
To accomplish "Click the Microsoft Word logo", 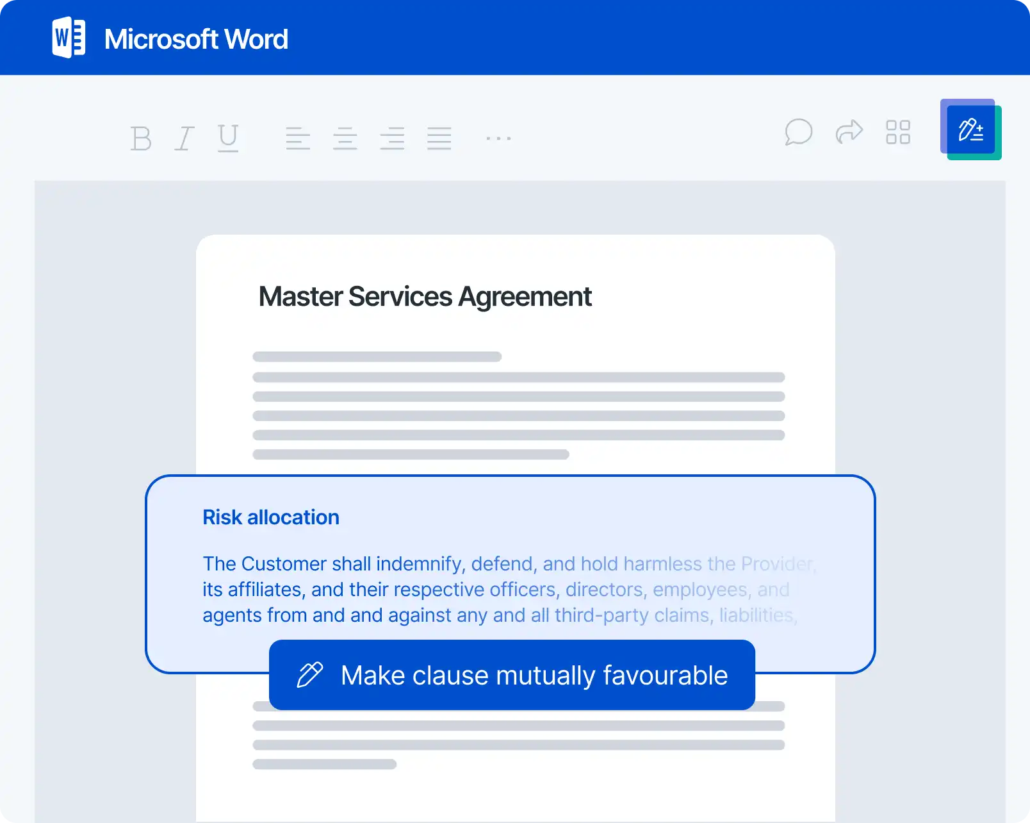I will pos(69,38).
